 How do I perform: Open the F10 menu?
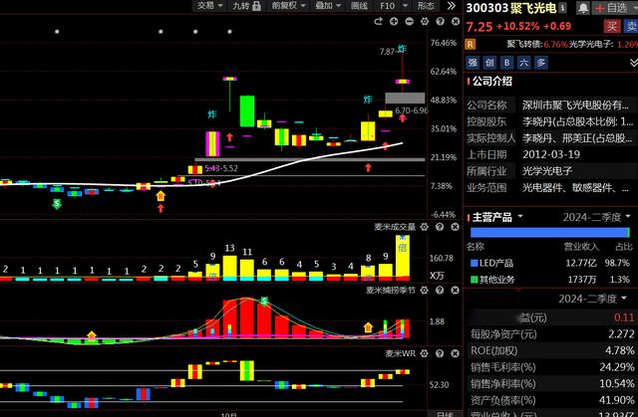pyautogui.click(x=390, y=6)
